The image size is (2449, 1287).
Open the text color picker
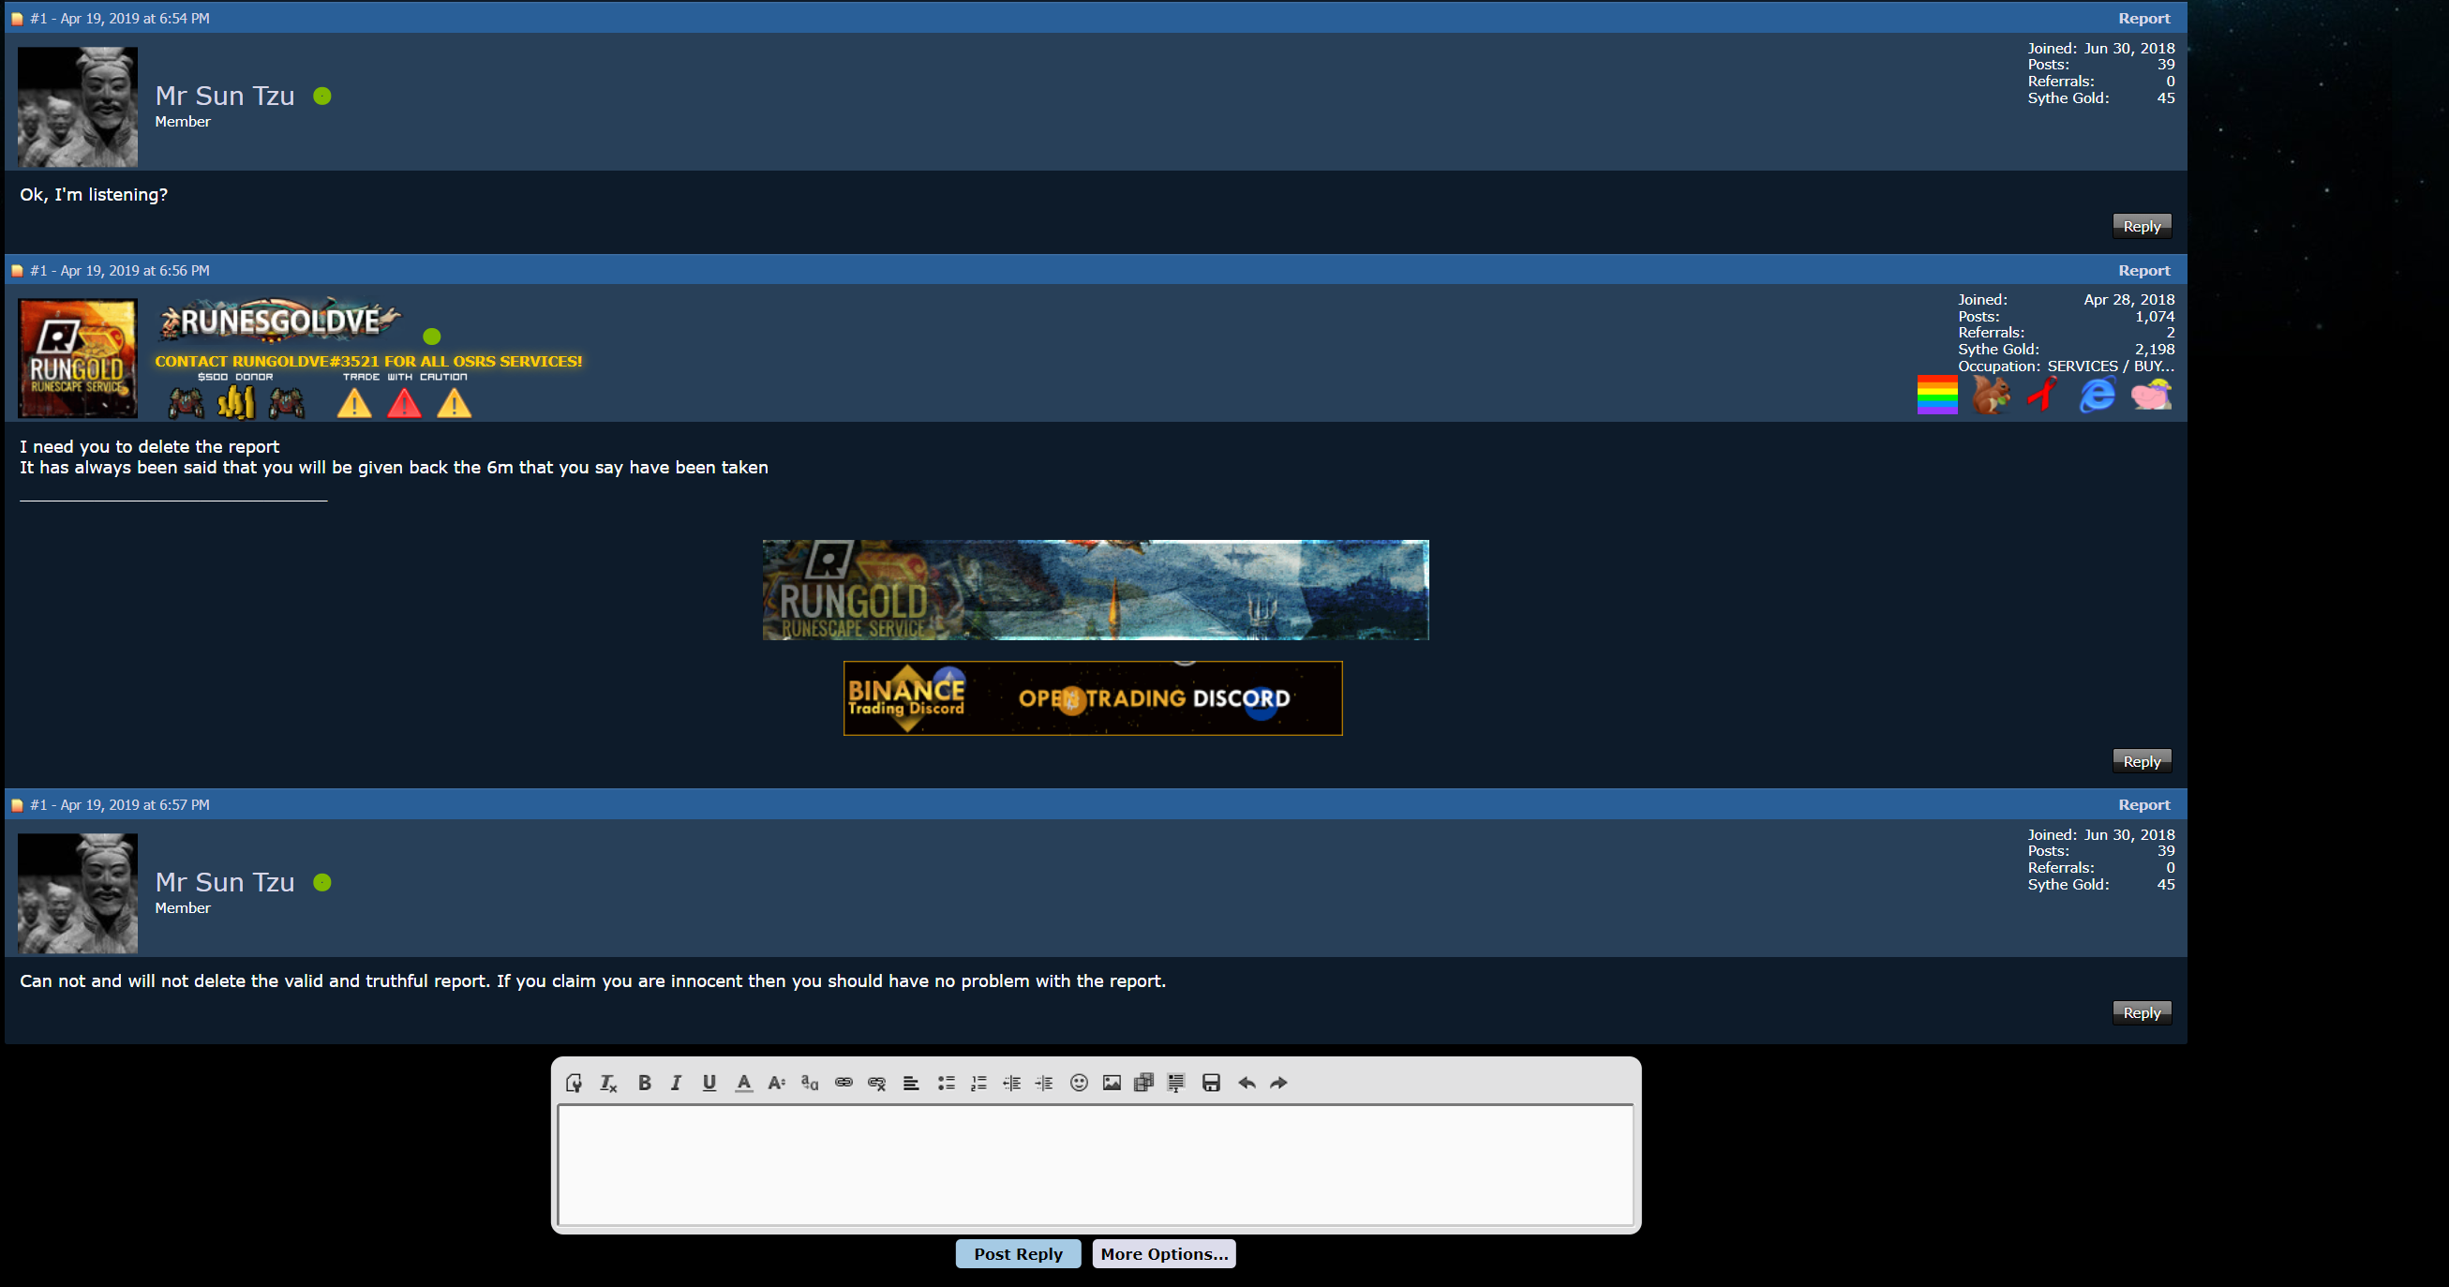pyautogui.click(x=743, y=1083)
